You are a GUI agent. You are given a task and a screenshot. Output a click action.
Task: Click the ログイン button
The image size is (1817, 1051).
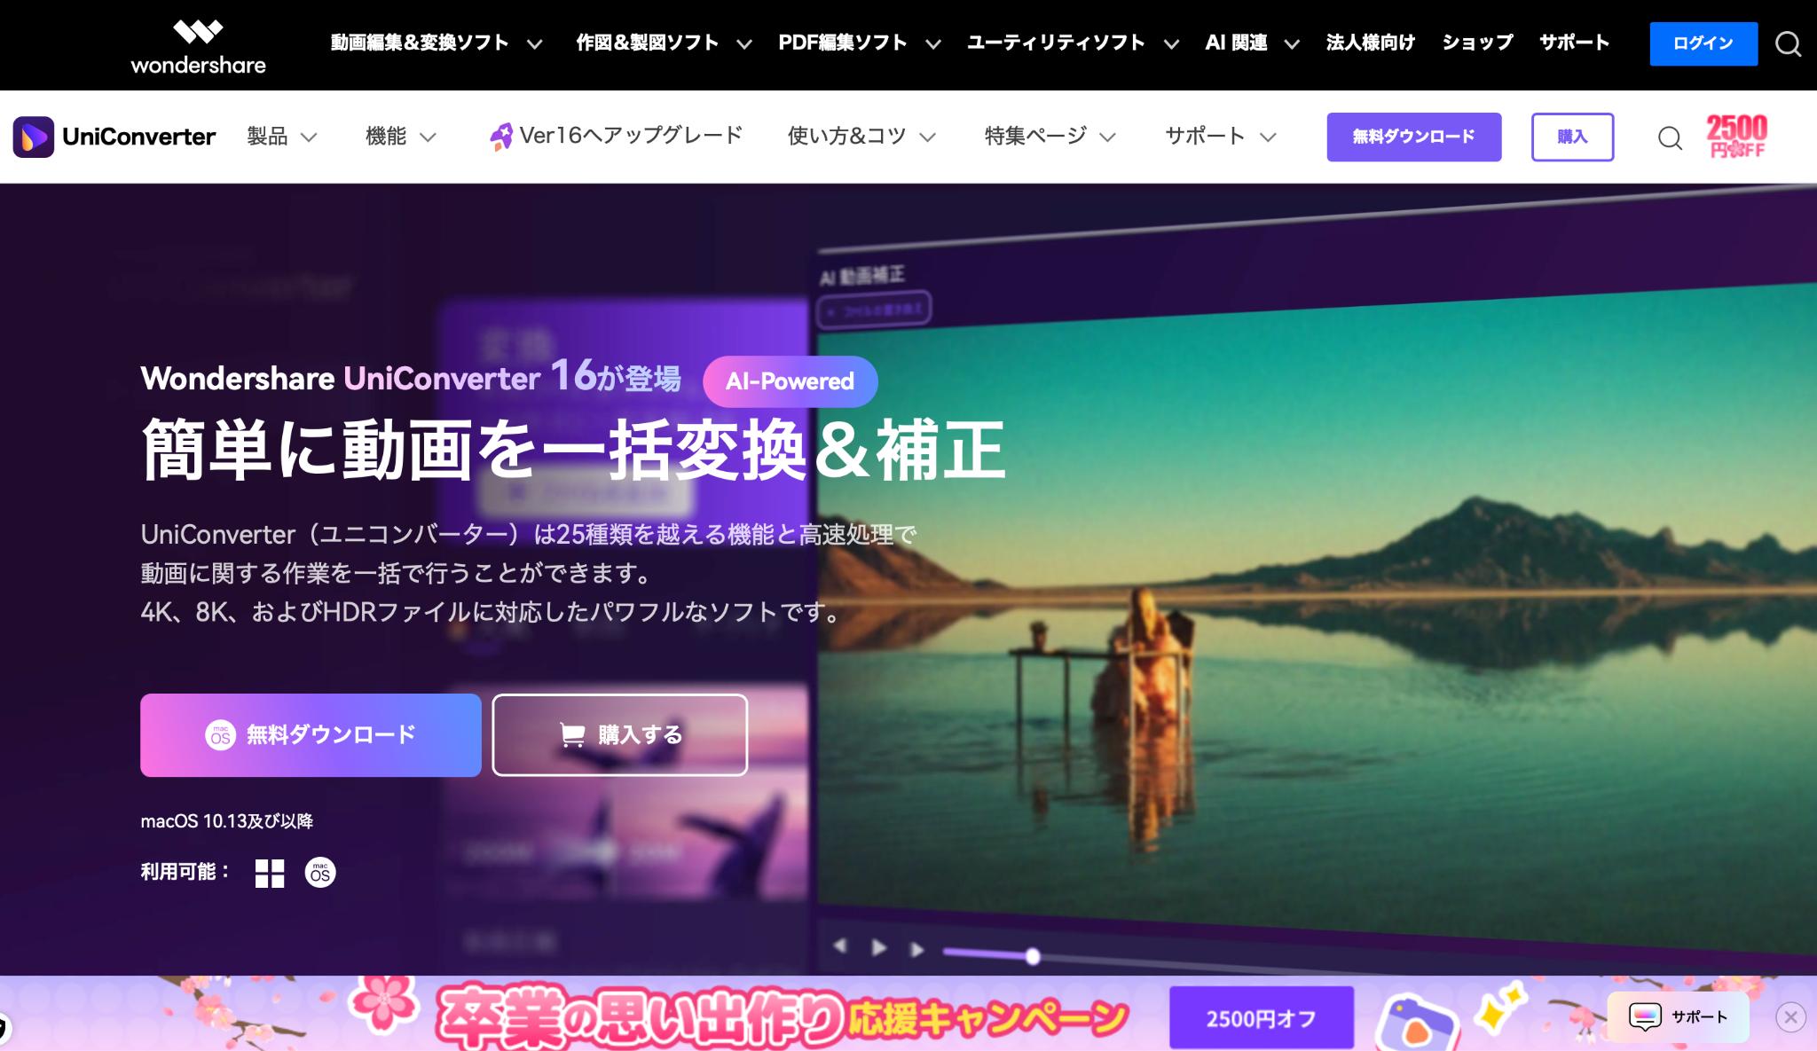point(1703,43)
